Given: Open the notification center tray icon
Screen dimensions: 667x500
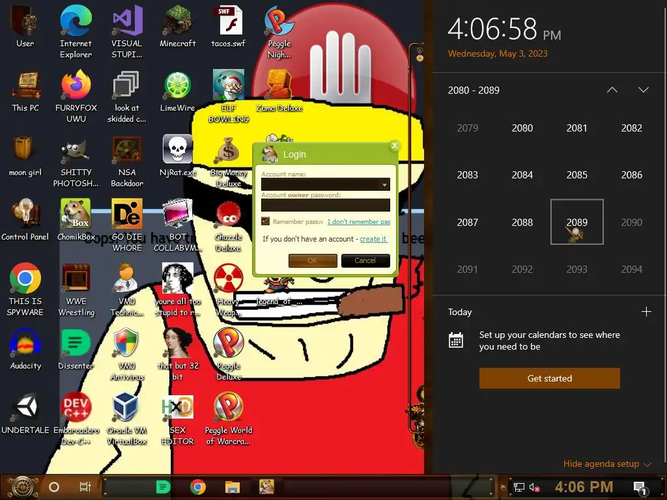Looking at the screenshot, I should click(641, 487).
